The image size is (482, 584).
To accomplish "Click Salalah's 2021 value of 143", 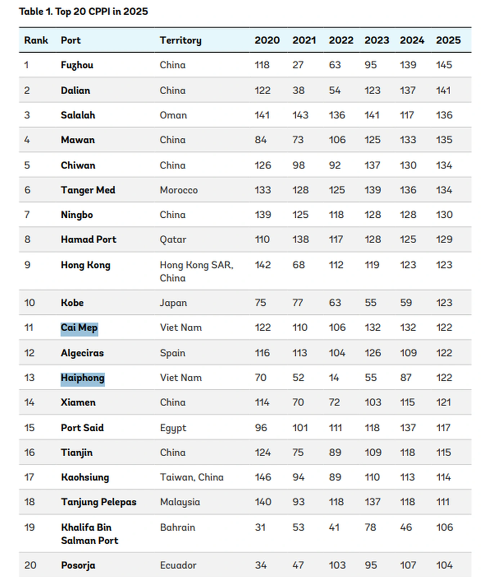I will coord(300,115).
